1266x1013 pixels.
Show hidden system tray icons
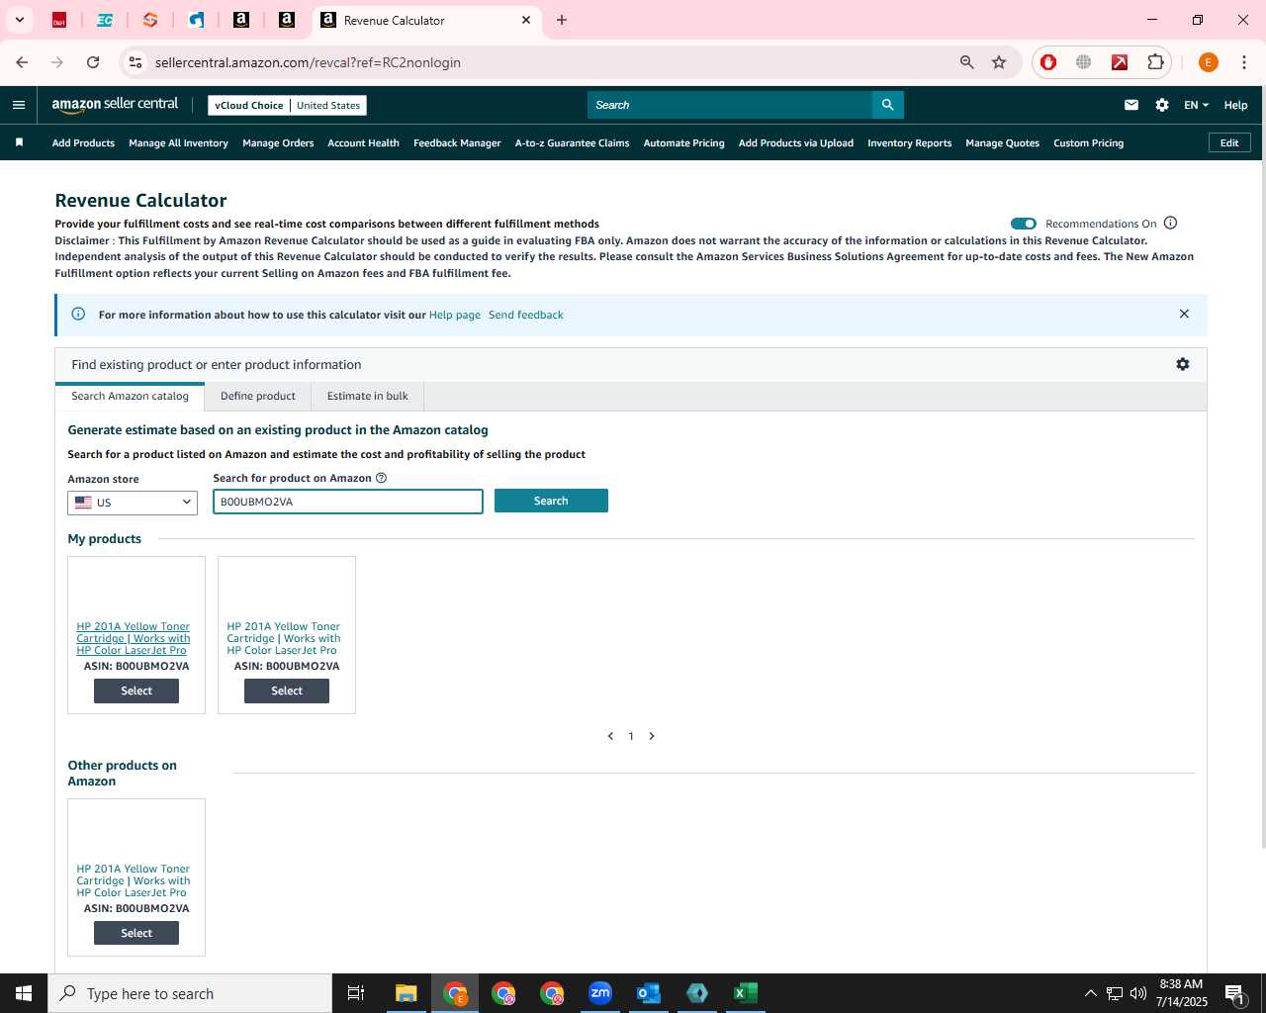point(1090,993)
